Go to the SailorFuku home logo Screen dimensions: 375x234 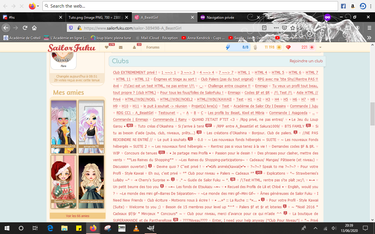click(72, 48)
